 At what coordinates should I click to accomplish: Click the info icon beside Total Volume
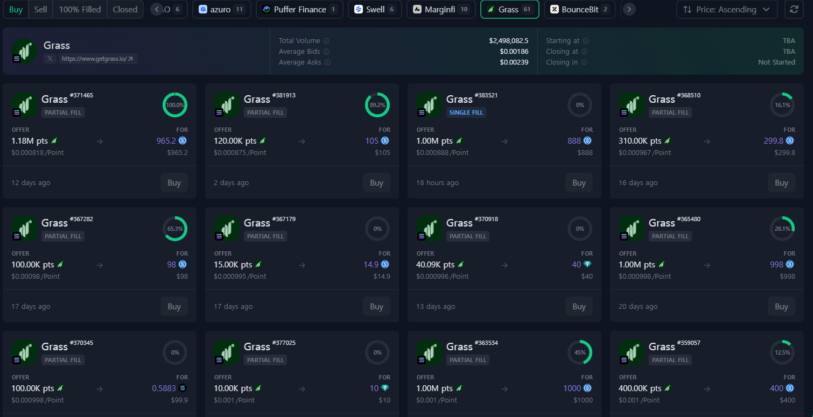point(326,41)
